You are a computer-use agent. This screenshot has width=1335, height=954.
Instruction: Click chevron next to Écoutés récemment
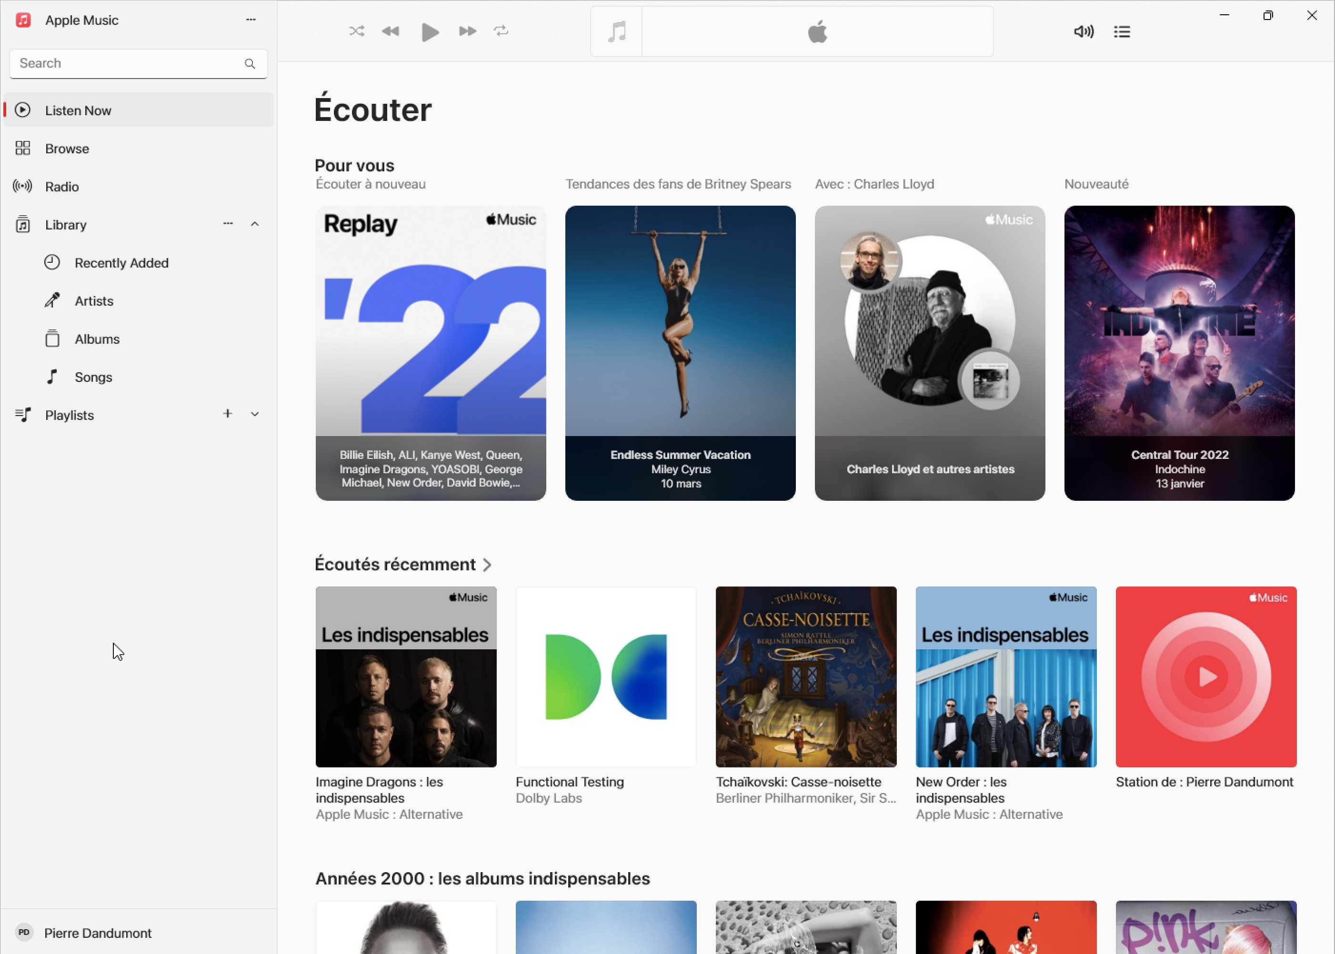[x=487, y=565]
